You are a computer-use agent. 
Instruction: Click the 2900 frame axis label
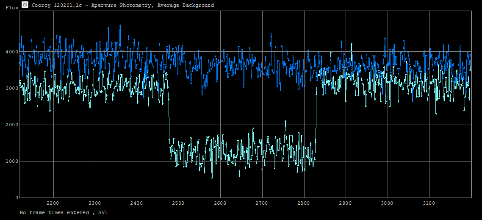coord(346,203)
